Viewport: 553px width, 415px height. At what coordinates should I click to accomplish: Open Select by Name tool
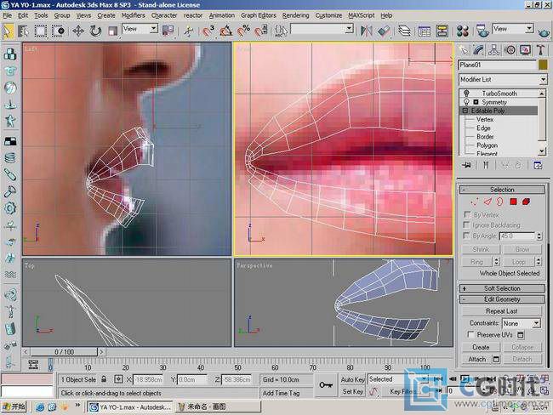(x=24, y=31)
